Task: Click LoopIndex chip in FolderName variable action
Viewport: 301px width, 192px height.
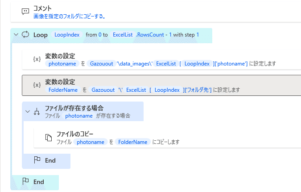Action: (167, 90)
